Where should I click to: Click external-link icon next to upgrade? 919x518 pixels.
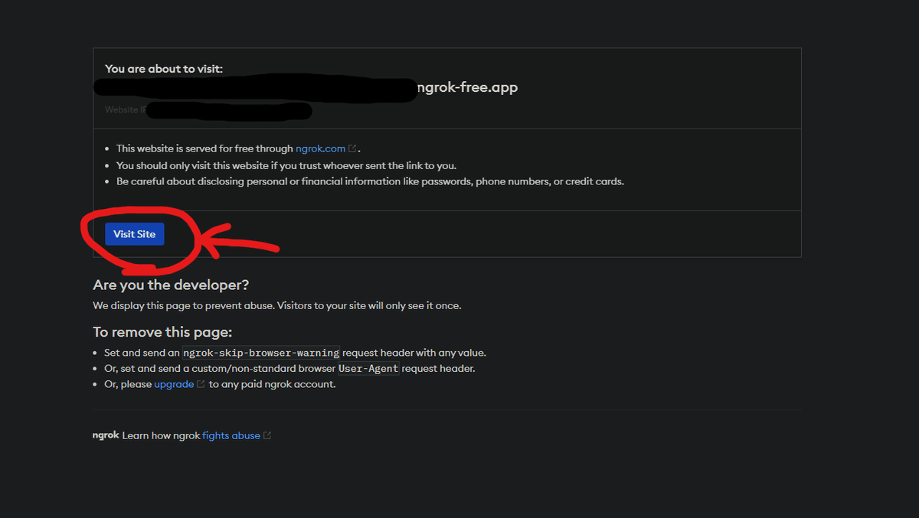[x=201, y=384]
